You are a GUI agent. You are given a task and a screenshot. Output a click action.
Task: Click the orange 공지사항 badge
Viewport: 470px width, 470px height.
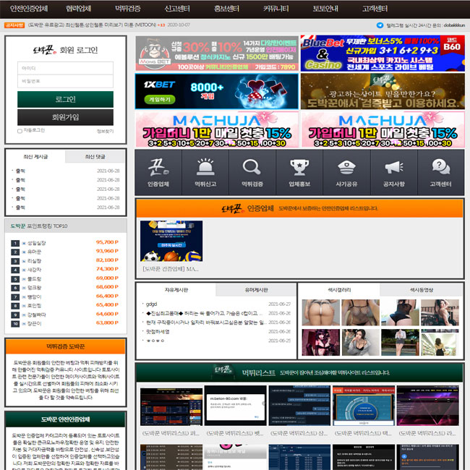pos(14,25)
